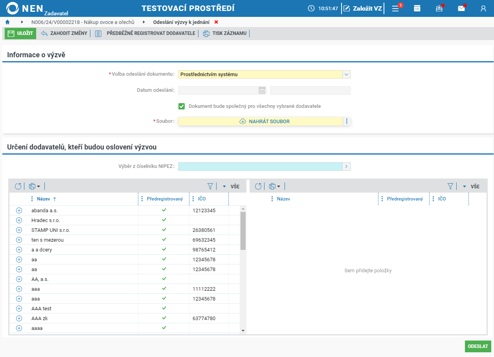
Task: Open the right table VŠE dropdown
Action: [471, 186]
